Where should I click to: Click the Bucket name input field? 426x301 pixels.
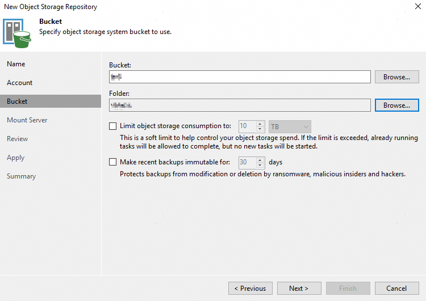click(x=240, y=77)
